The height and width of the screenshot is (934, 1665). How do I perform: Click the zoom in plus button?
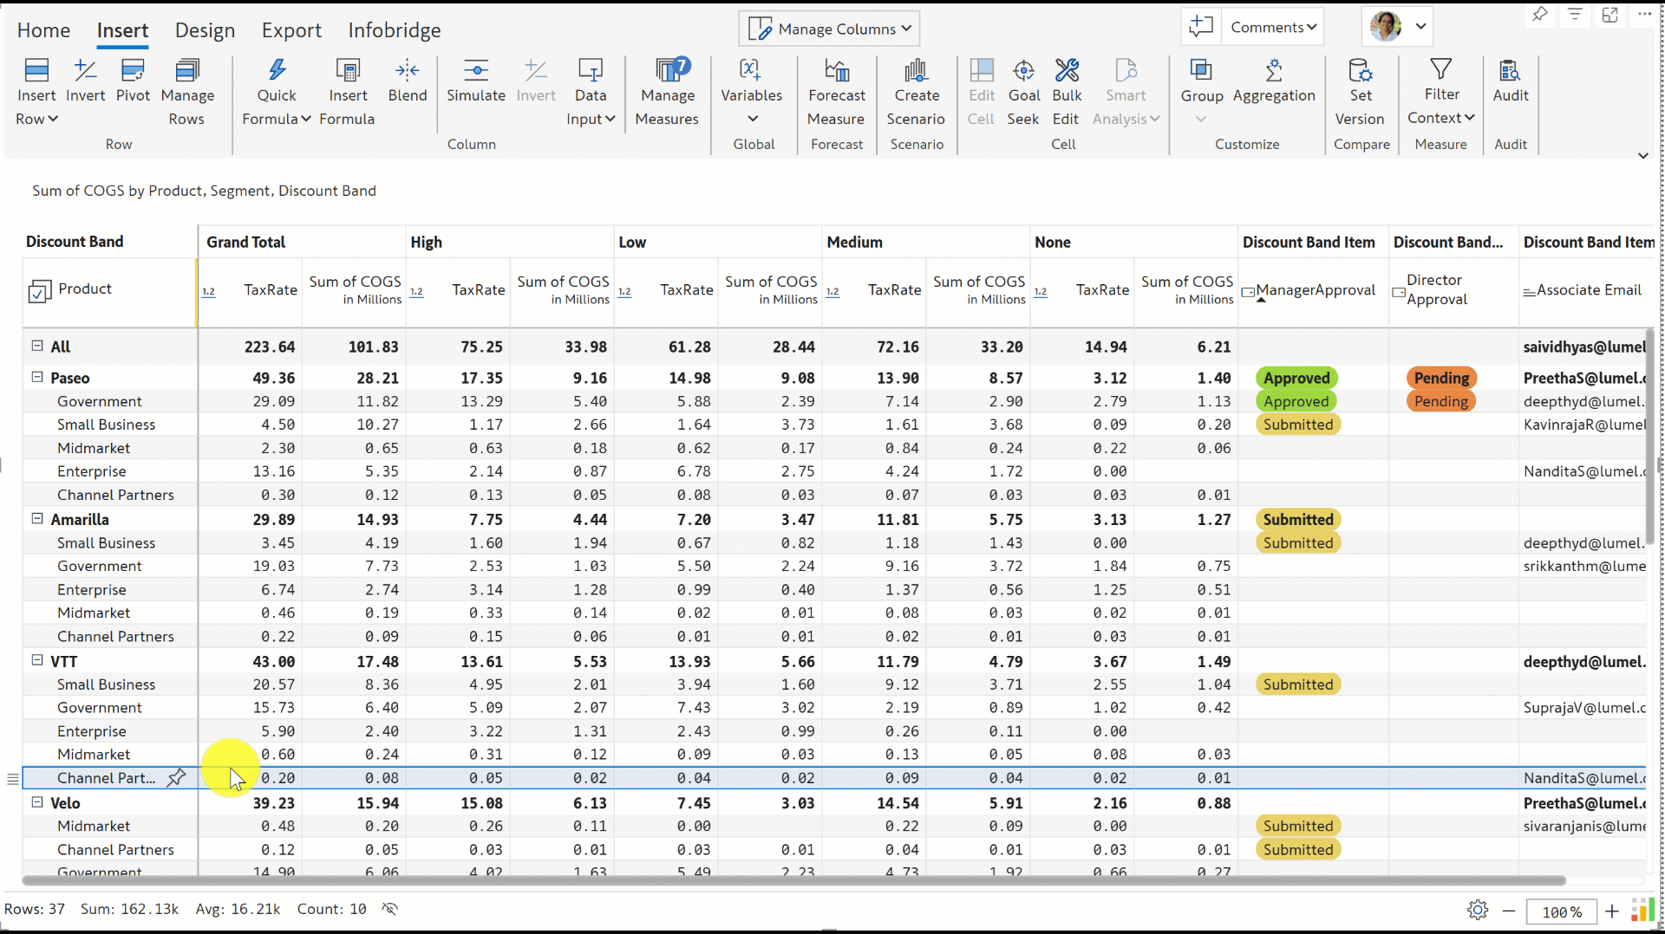tap(1611, 911)
